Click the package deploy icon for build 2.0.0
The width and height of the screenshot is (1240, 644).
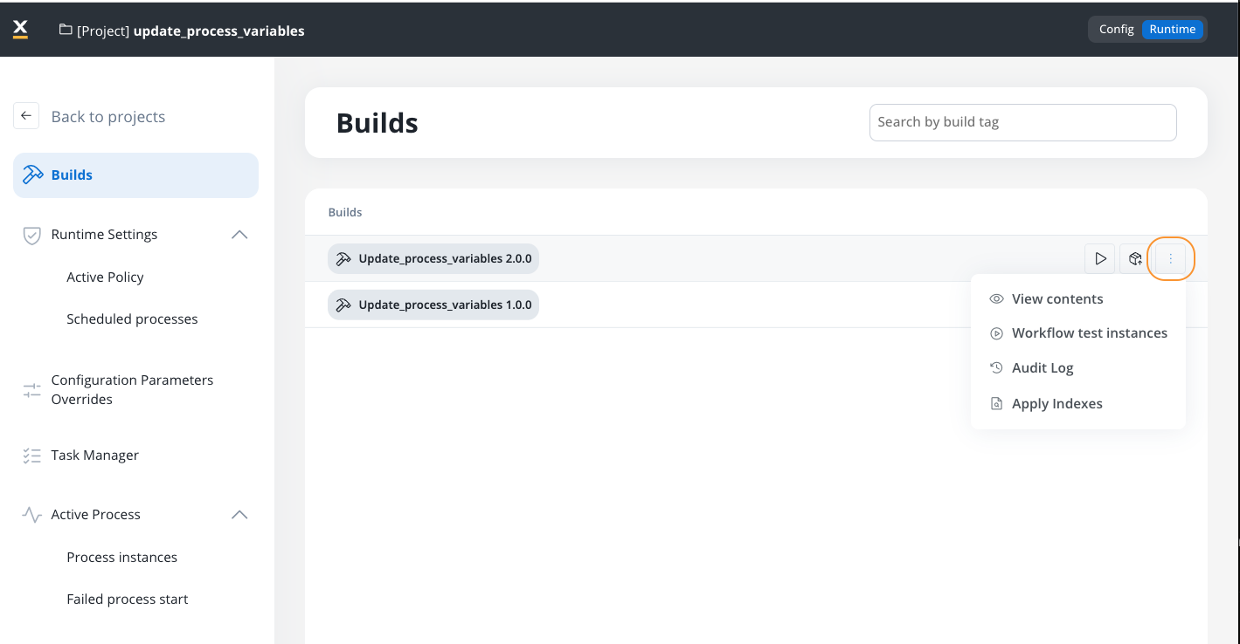pyautogui.click(x=1135, y=258)
